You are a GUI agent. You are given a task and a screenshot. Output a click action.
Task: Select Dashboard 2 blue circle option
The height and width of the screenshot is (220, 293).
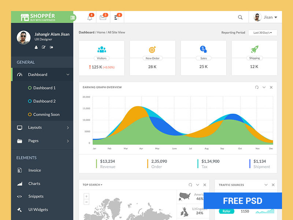[x=30, y=101]
